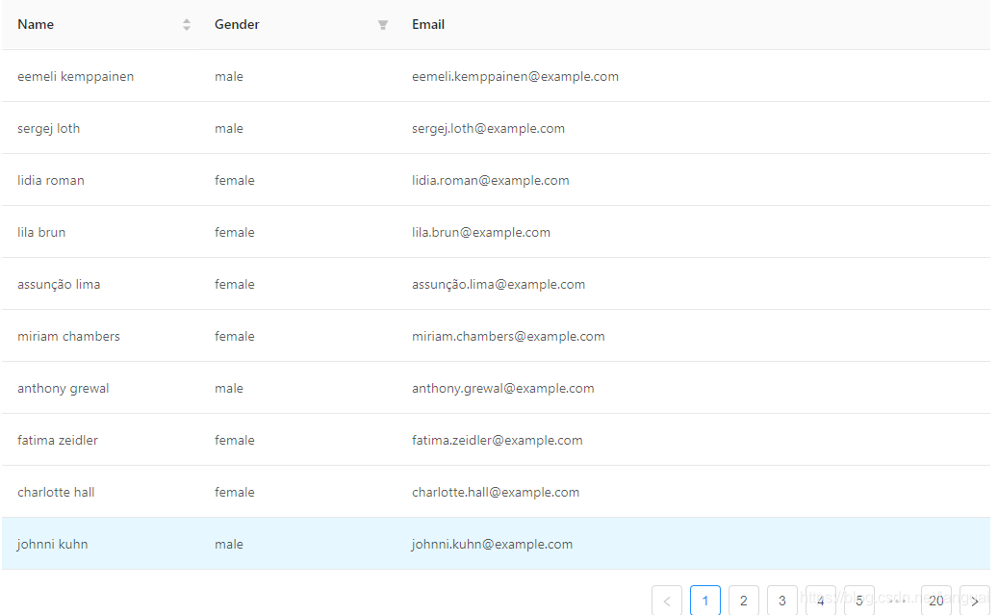Select the johnni kuhn name cell
The image size is (998, 615).
(x=52, y=545)
